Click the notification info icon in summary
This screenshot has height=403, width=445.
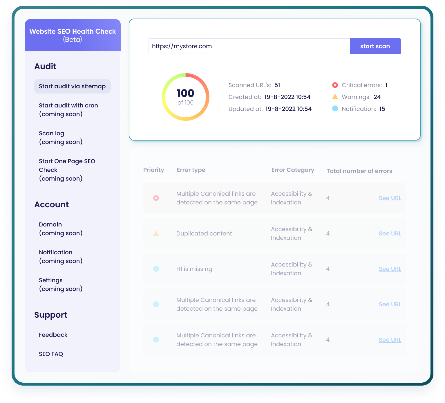coord(335,109)
